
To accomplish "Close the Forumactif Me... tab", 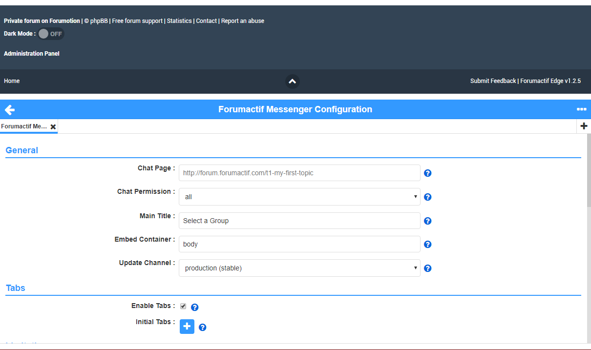I will click(x=53, y=126).
